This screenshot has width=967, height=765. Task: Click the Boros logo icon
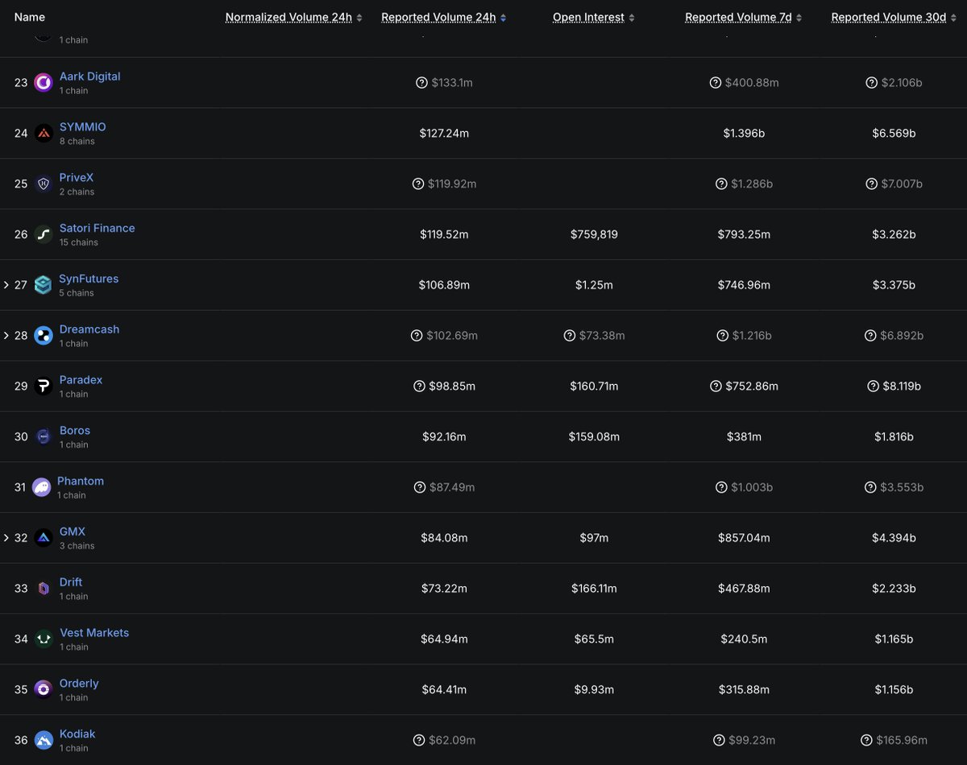point(44,437)
